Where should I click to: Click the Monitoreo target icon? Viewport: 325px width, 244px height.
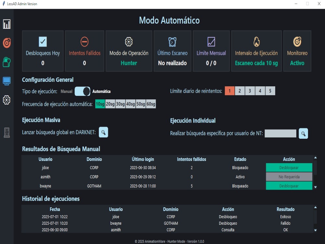point(297,42)
